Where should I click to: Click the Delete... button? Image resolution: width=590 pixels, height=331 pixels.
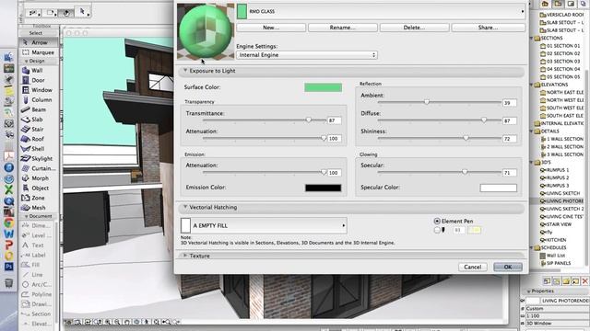click(x=414, y=28)
